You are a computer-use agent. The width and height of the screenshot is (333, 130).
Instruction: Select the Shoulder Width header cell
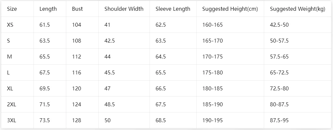[x=124, y=9]
